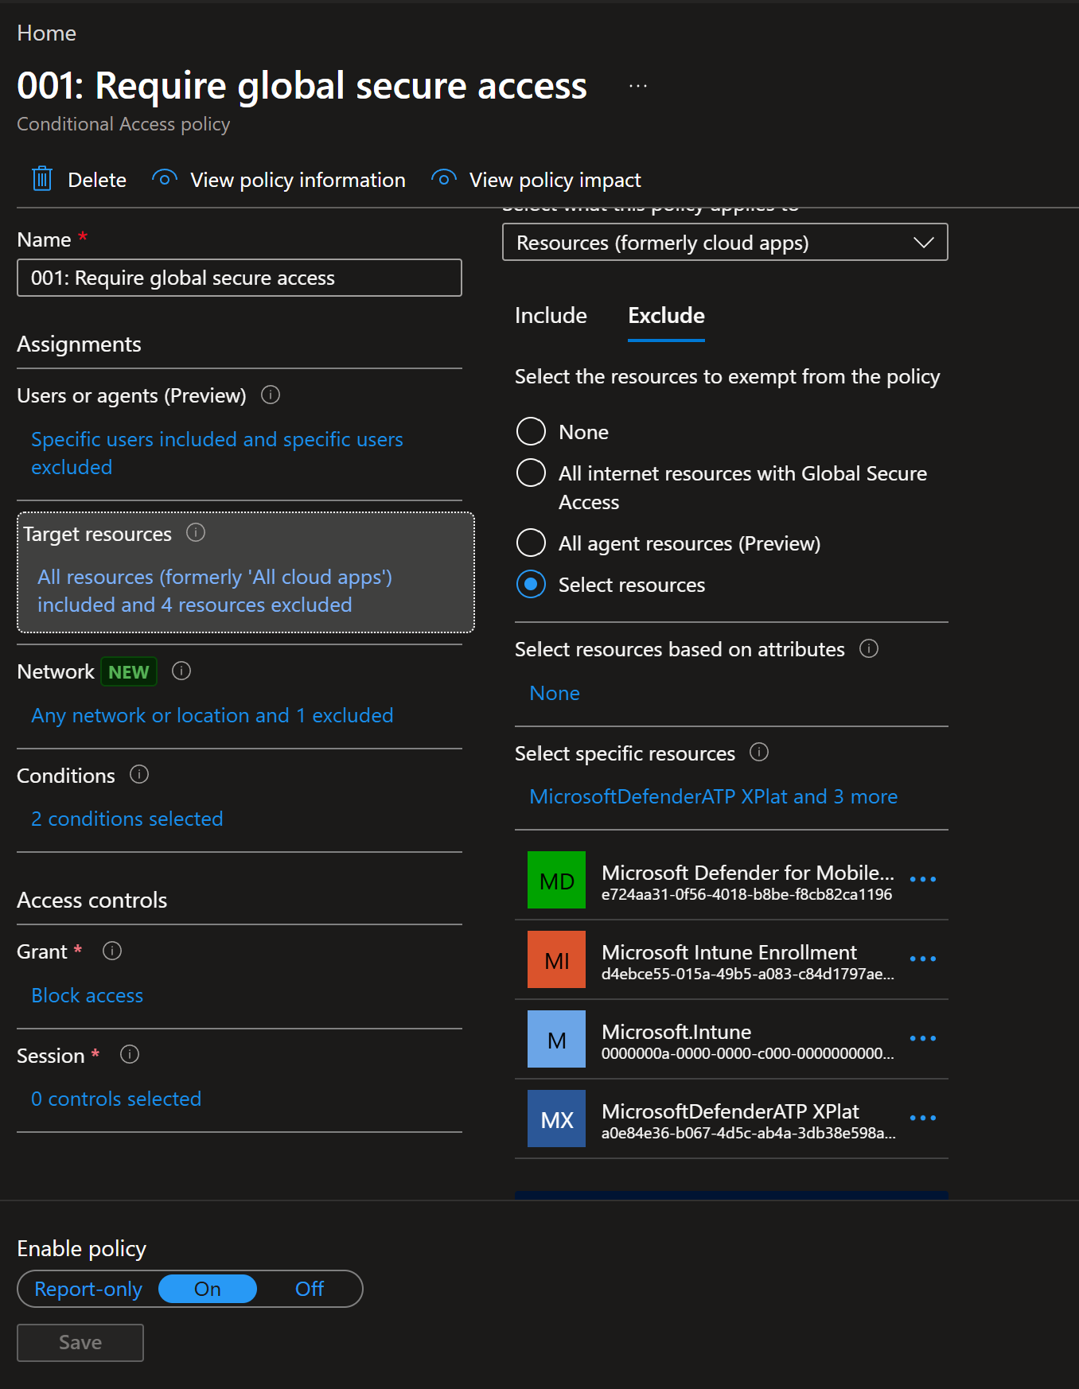Switch to the Include tab

coord(551,316)
